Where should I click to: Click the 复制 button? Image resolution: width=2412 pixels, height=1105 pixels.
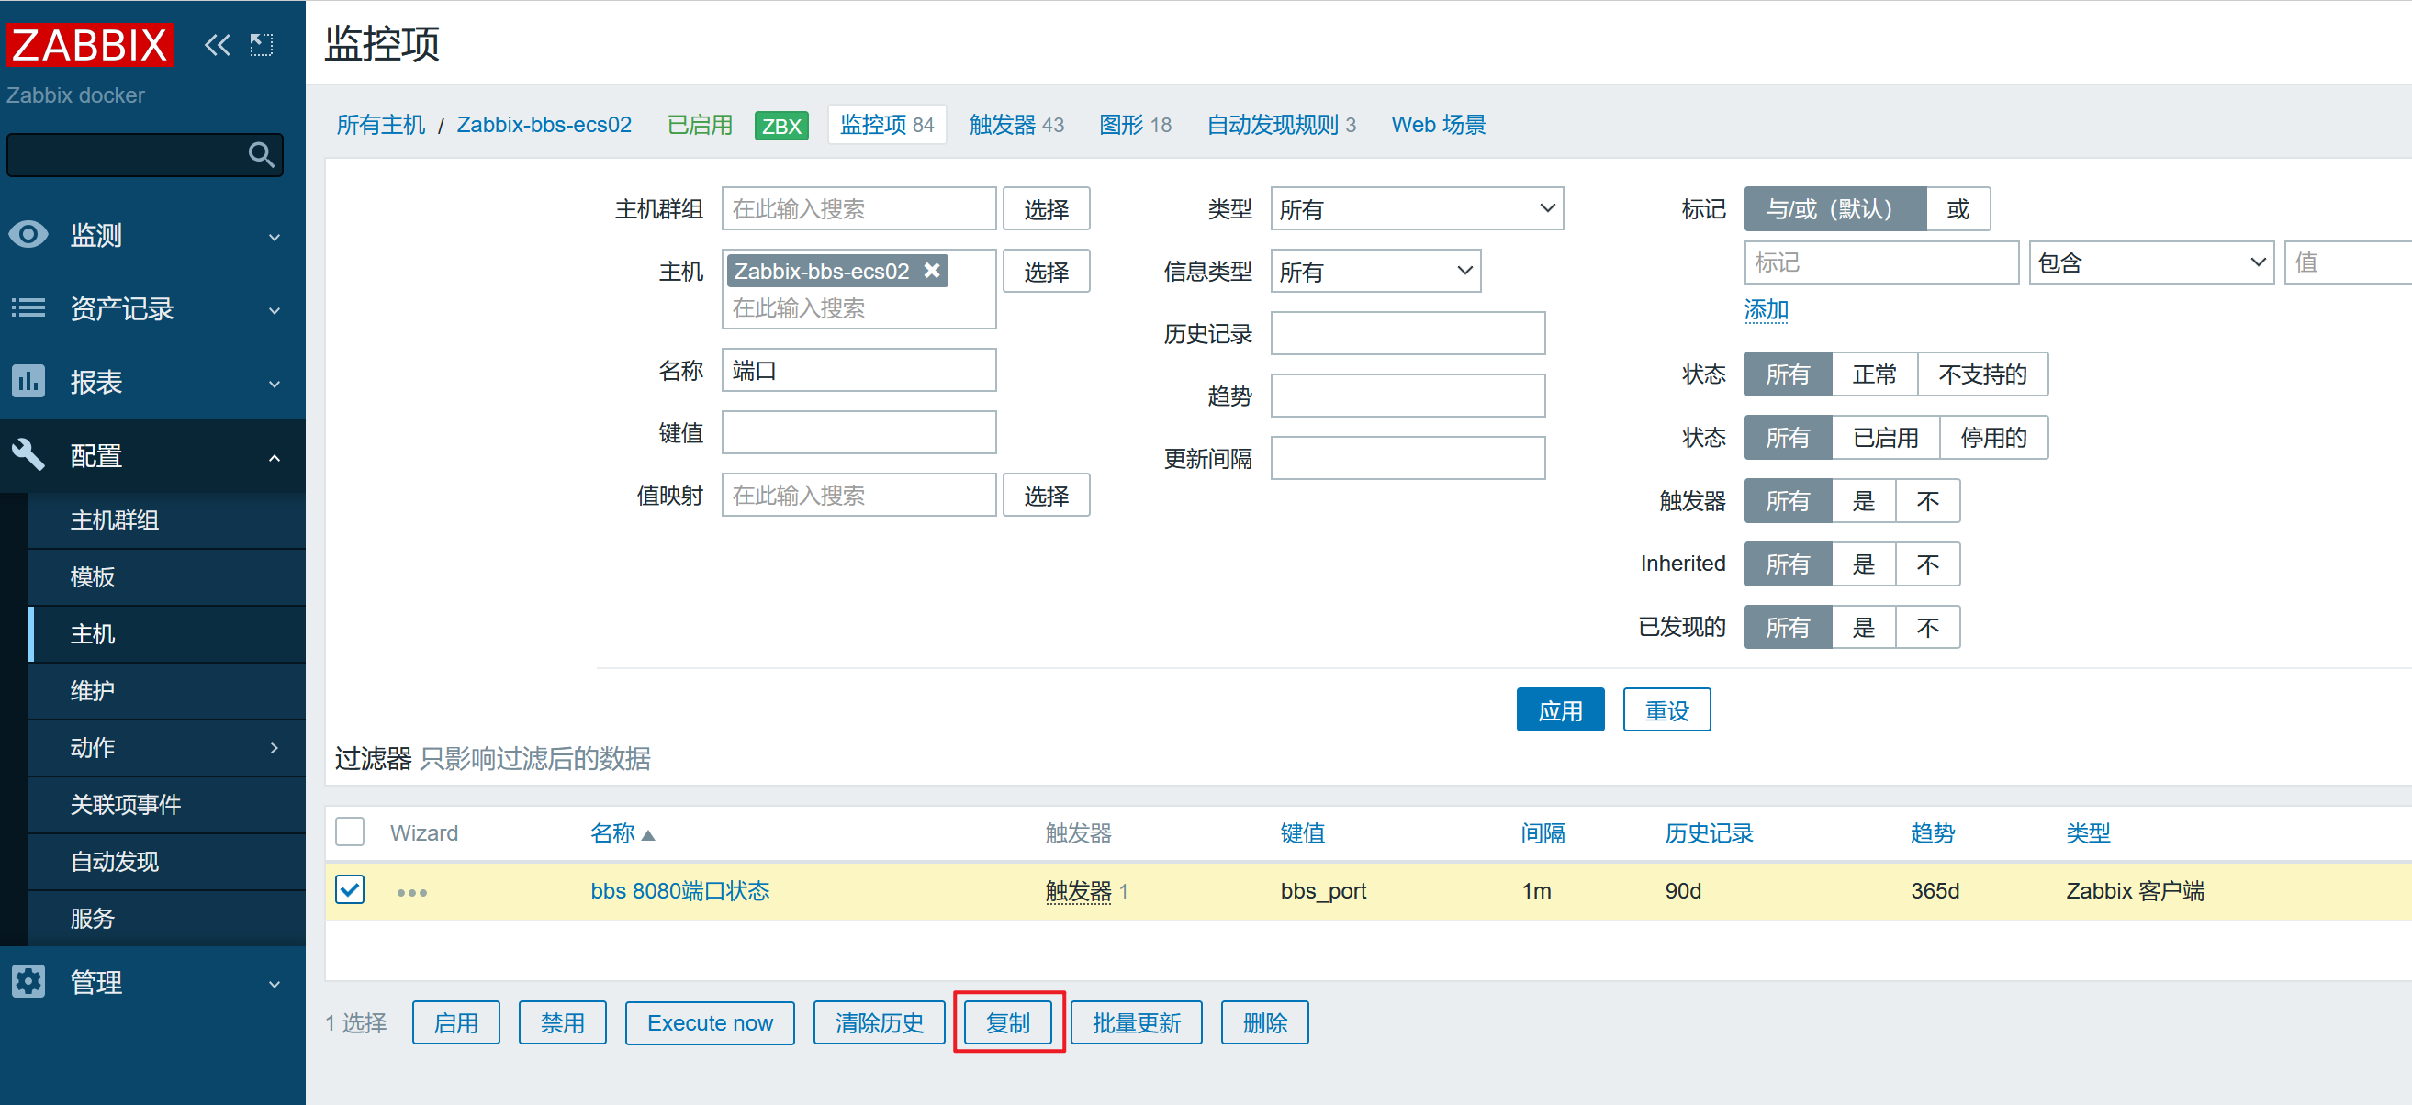point(1007,1022)
